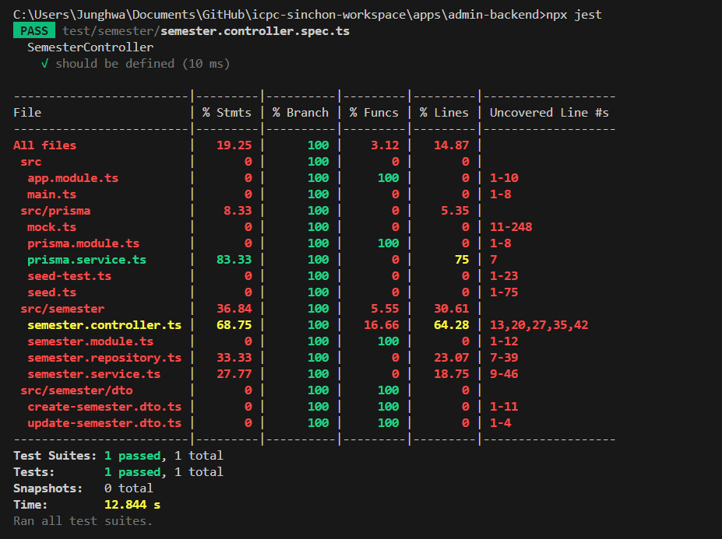This screenshot has width=722, height=539.
Task: Click the 19.25 statements value for All files
Action: point(234,145)
